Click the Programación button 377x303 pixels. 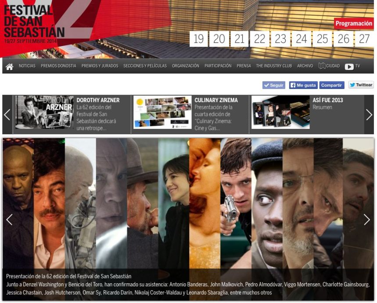click(354, 24)
